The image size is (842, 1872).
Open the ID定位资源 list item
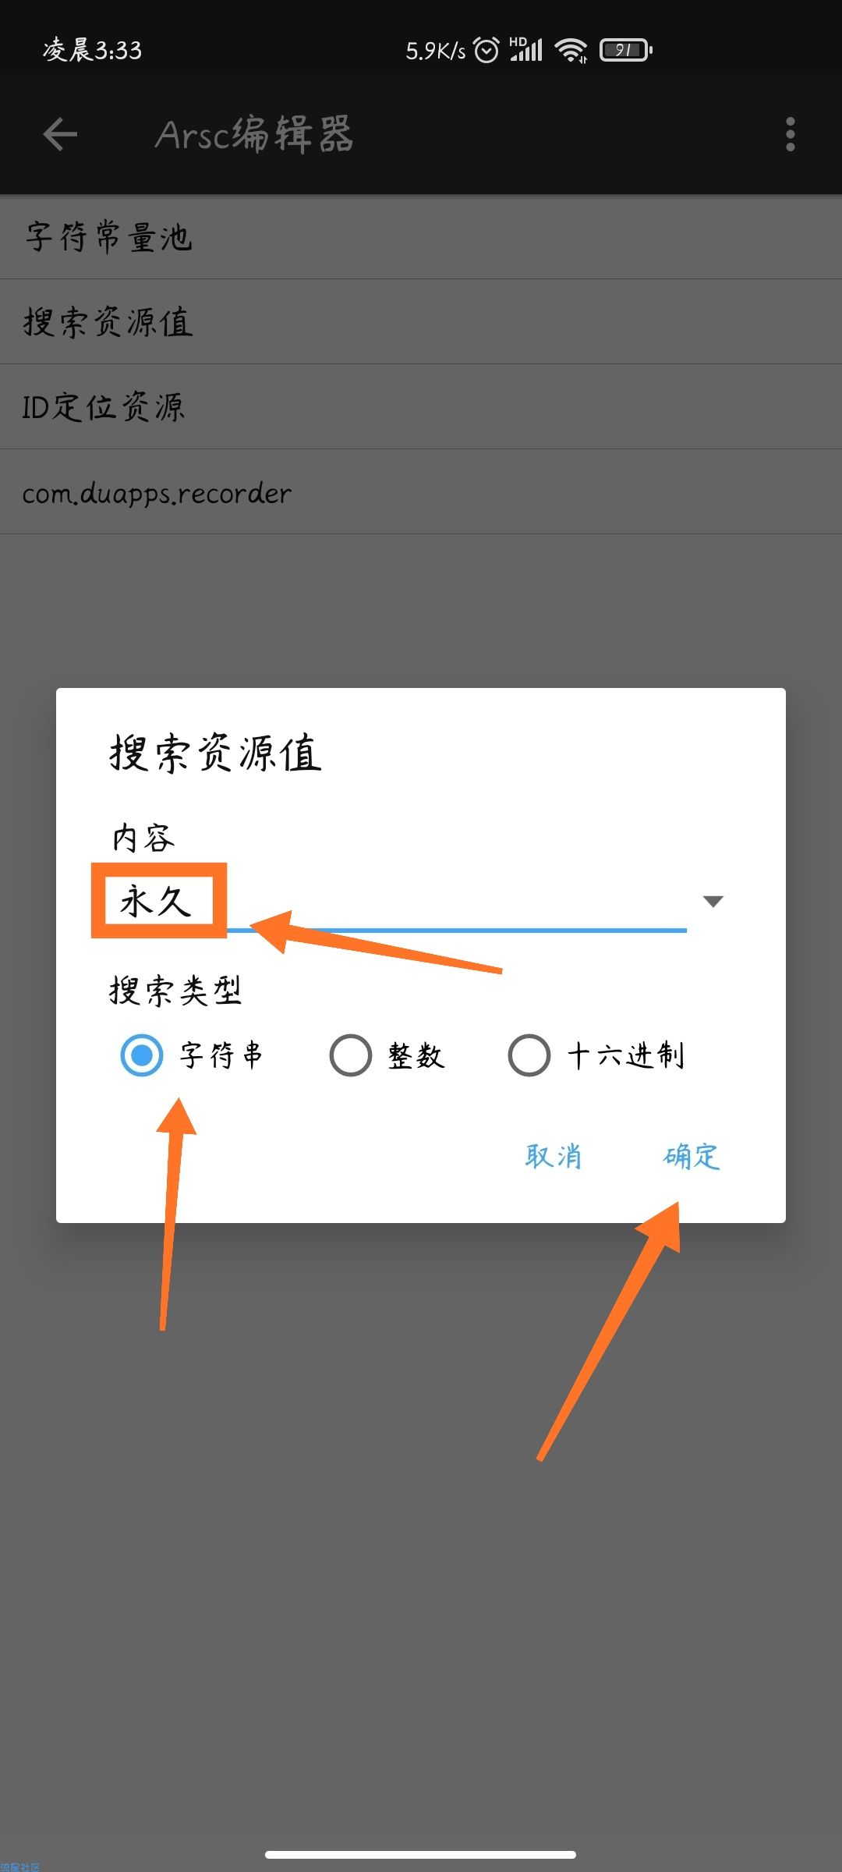[x=421, y=407]
